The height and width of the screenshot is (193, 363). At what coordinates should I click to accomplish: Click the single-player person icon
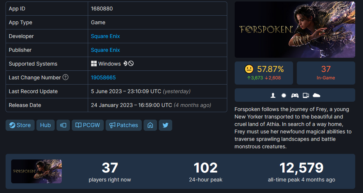[273, 95]
